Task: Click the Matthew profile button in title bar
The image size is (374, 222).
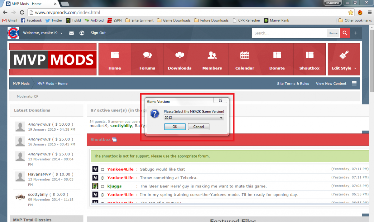Action: [333, 2]
